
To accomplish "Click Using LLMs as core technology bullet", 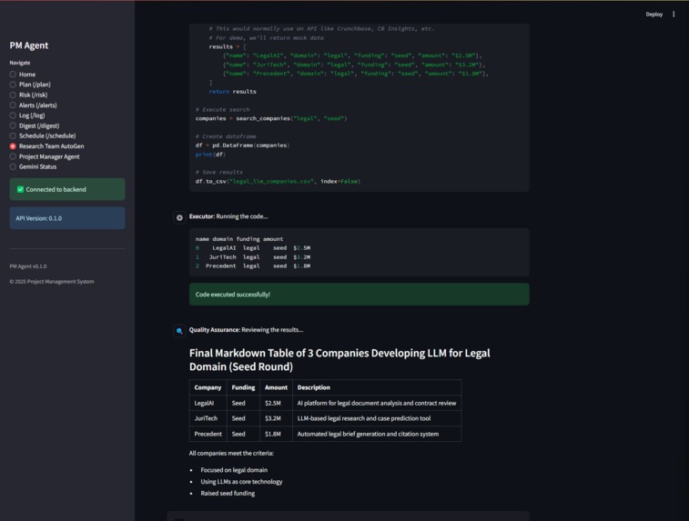I will pos(241,482).
